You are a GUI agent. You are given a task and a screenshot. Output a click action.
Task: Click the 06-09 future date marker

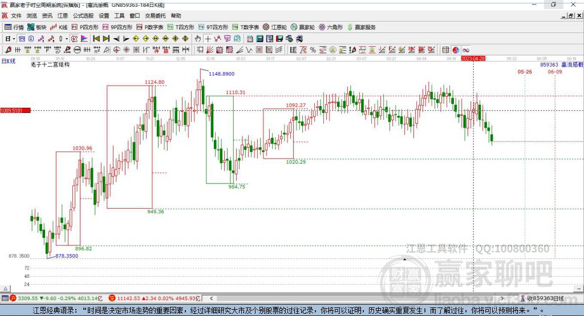coord(554,71)
